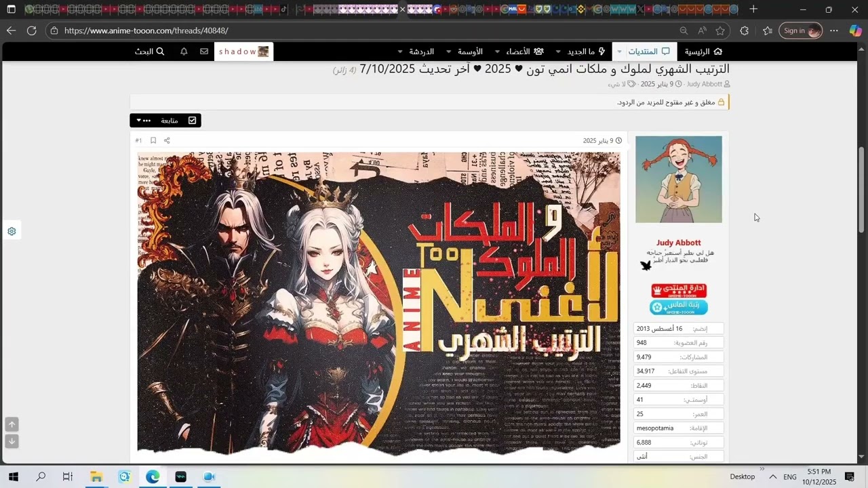
Task: Share post via share icon
Action: [167, 140]
